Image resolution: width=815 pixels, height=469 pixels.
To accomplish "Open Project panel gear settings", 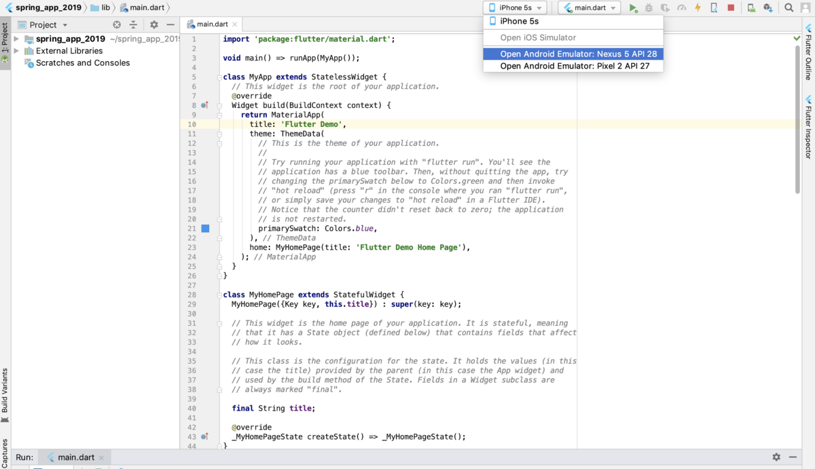I will (154, 24).
